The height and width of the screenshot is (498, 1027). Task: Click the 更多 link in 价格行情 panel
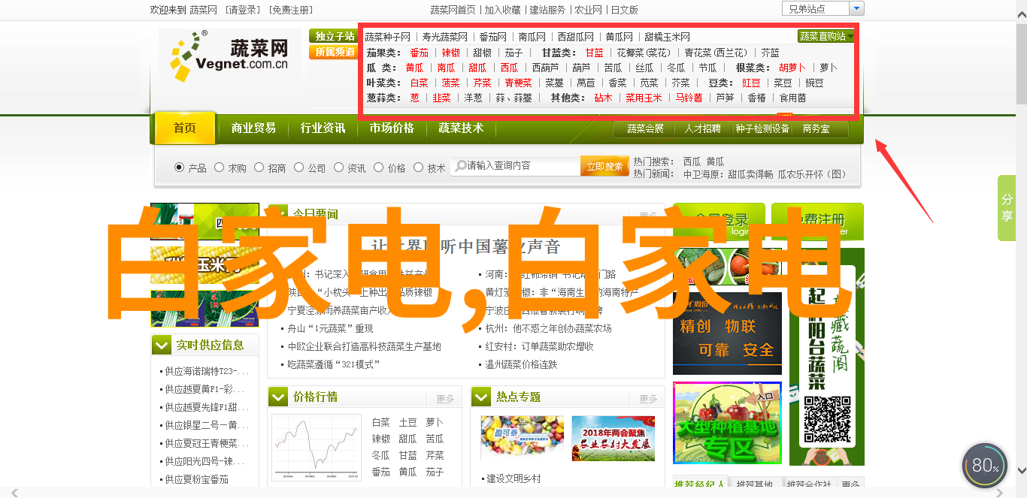(x=445, y=399)
